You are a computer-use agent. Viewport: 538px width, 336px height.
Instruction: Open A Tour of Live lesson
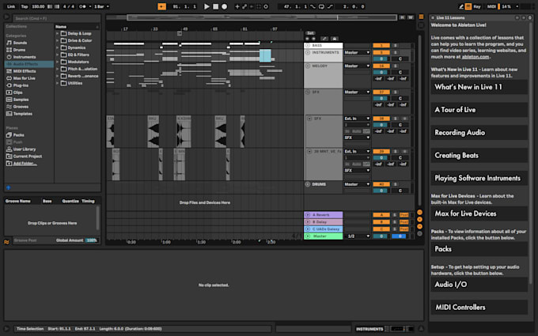[479, 110]
